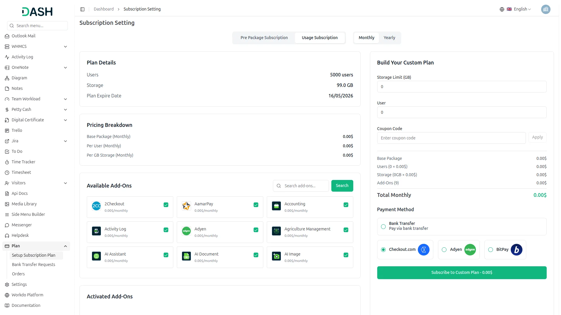Select the Bank Transfer radio button
The image size is (561, 315).
tap(383, 227)
